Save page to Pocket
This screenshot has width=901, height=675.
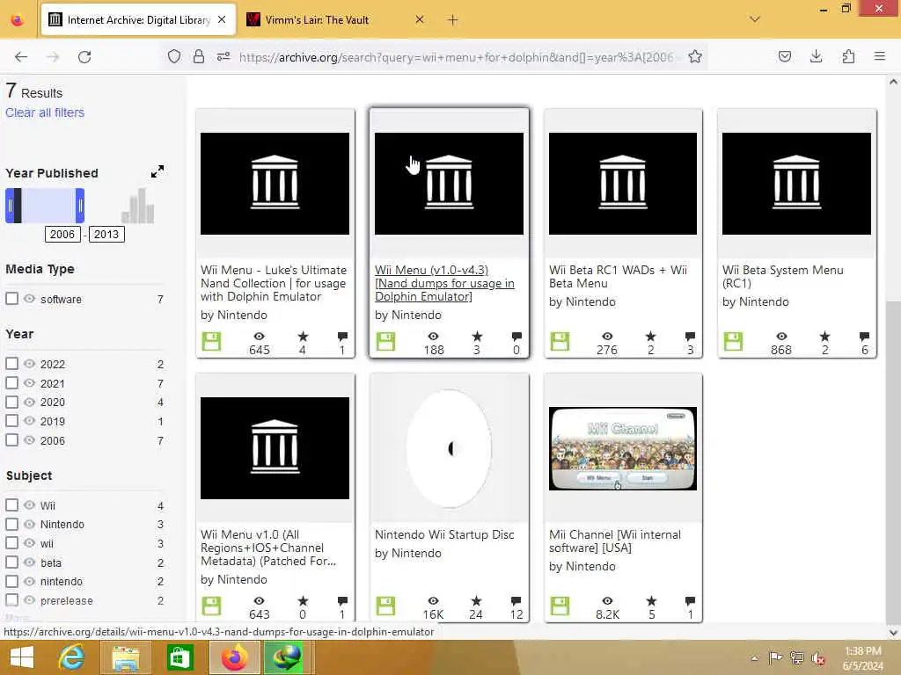(x=785, y=56)
